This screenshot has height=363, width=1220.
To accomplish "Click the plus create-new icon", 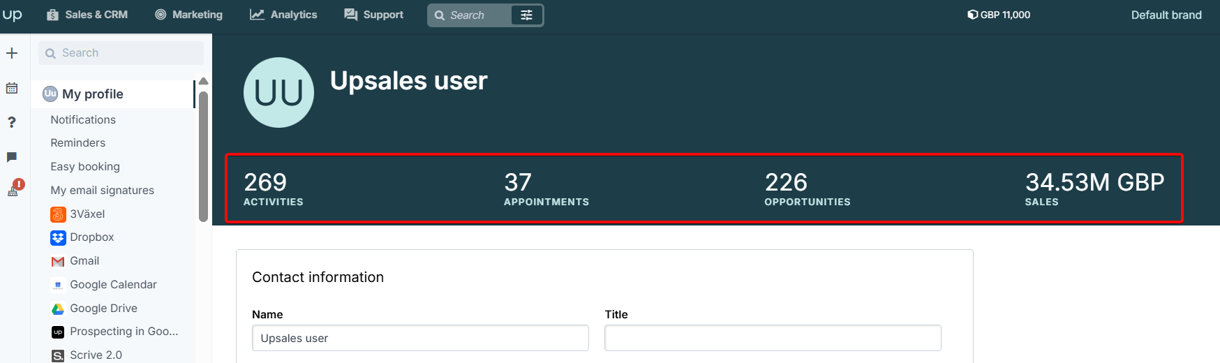I will click(12, 53).
